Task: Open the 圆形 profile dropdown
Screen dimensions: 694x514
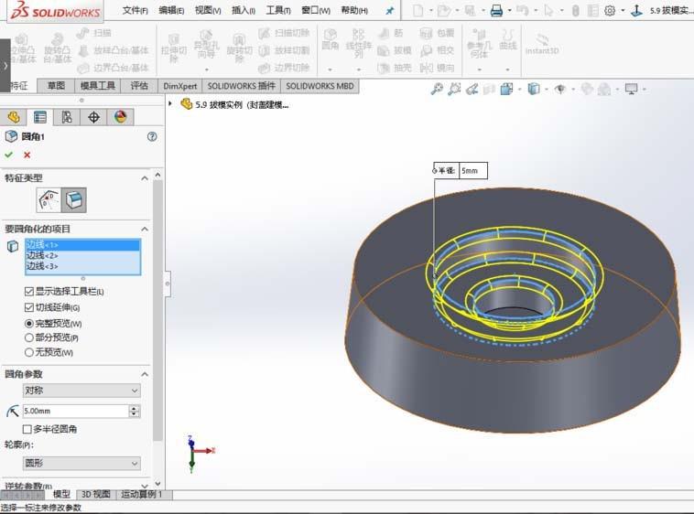Action: (81, 463)
